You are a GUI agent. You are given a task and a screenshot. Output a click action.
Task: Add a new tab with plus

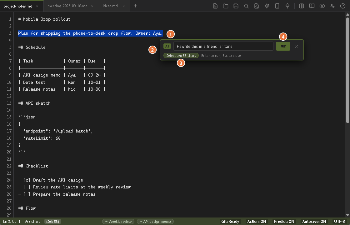click(135, 6)
